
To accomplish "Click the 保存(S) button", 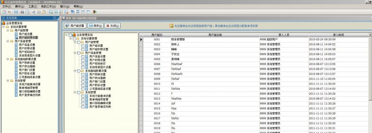I will pos(96,26).
